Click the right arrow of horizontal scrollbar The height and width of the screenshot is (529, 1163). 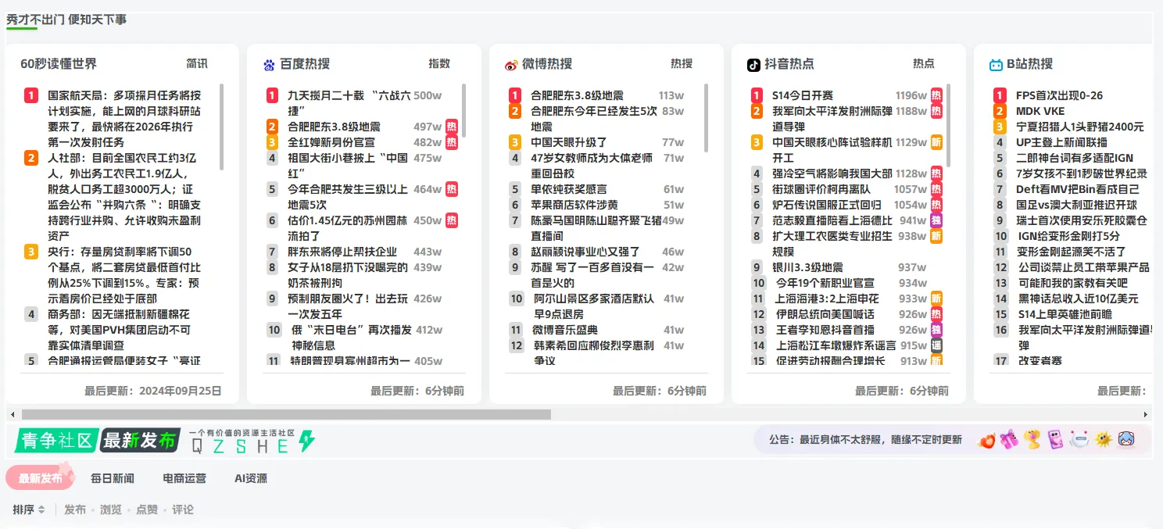[x=1146, y=414]
